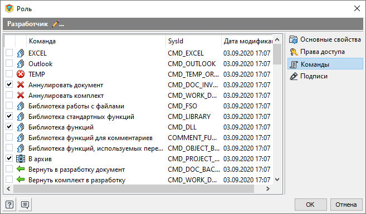366x214 pixels.
Task: Uncheck the Аннулировать документ checkbox
Action: pyautogui.click(x=9, y=84)
